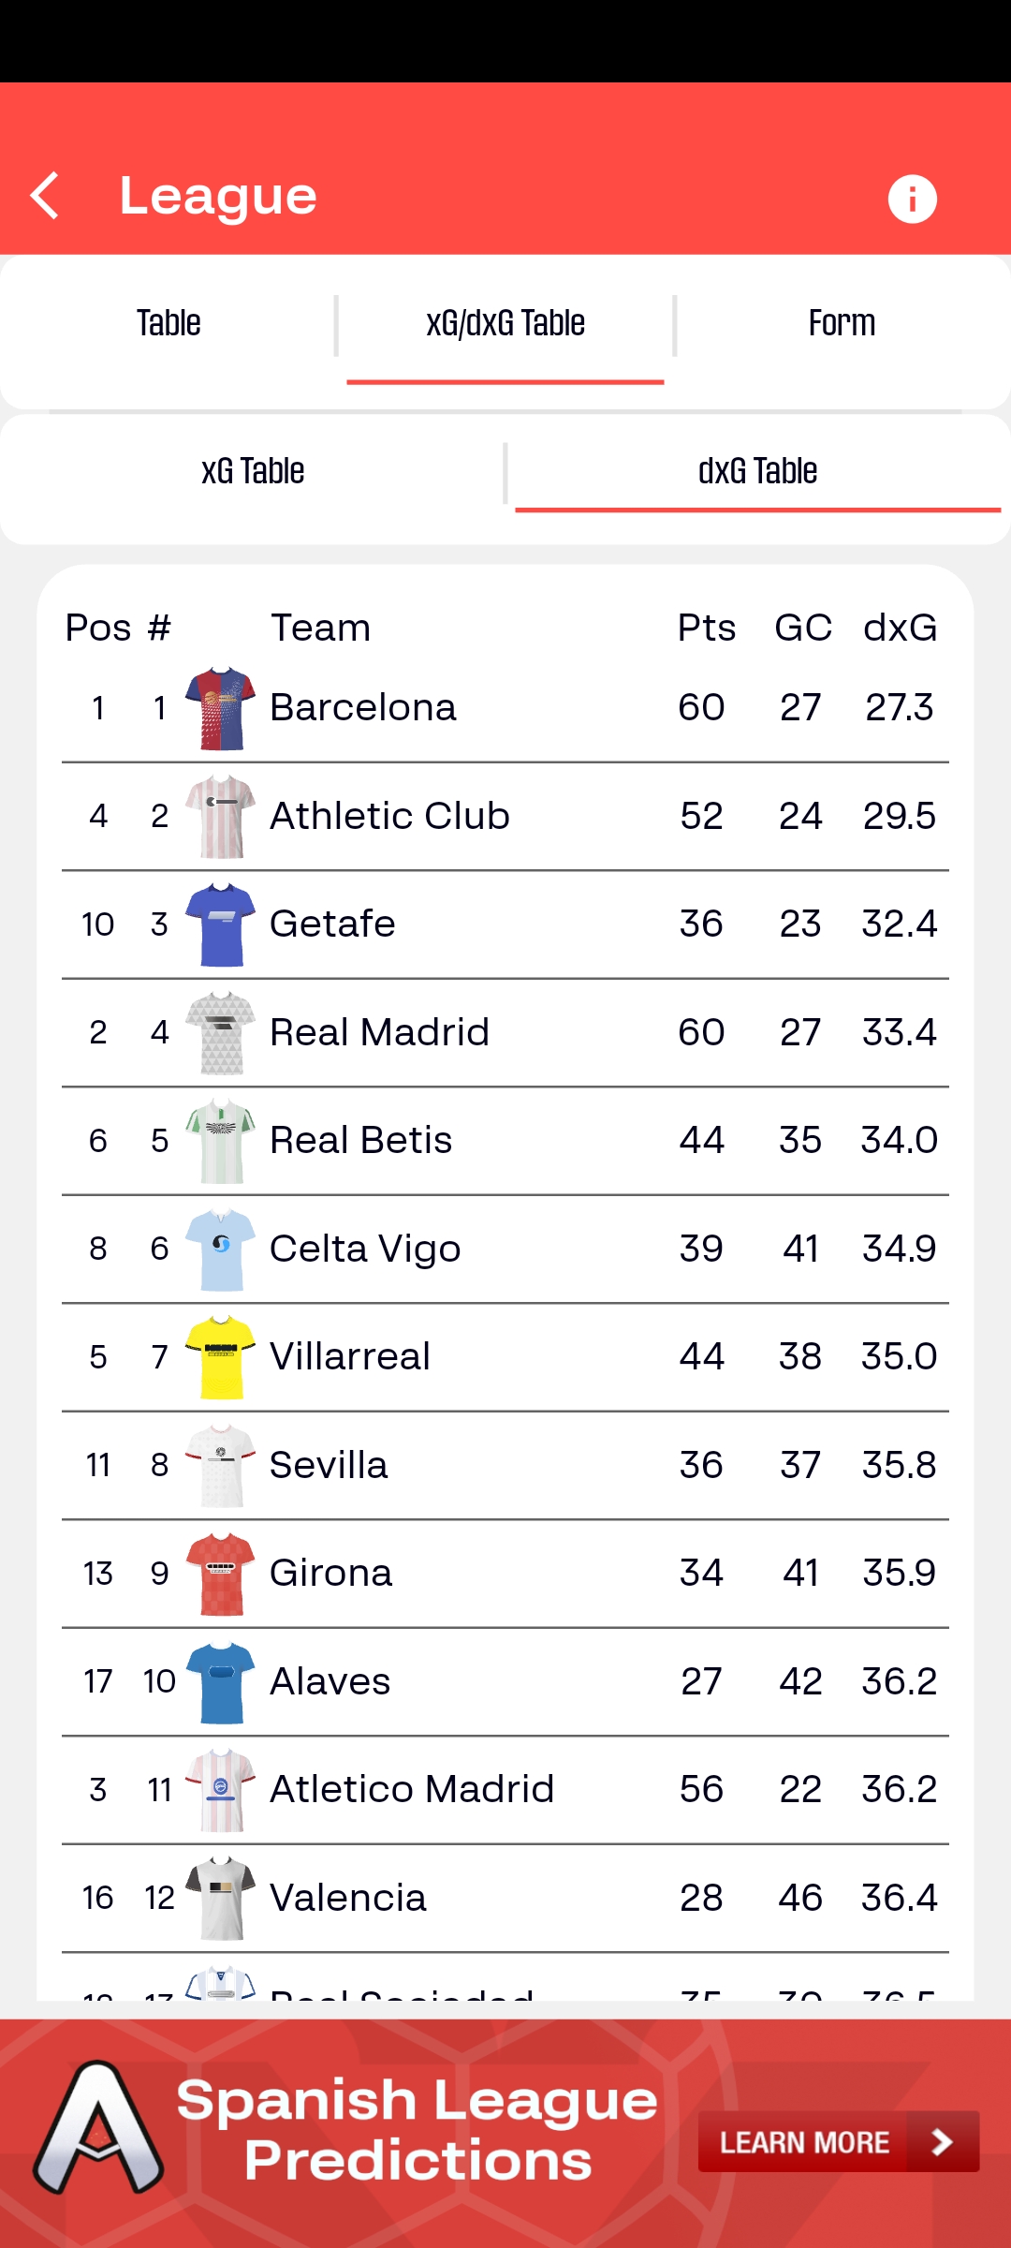Open the info icon in header
The width and height of the screenshot is (1011, 2248).
912,199
